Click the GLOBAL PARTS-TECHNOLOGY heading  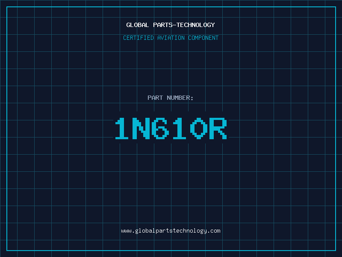pyautogui.click(x=171, y=25)
